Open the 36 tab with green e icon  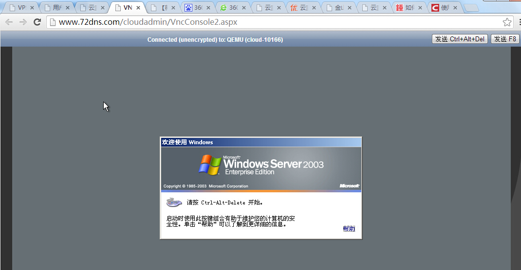coord(233,8)
